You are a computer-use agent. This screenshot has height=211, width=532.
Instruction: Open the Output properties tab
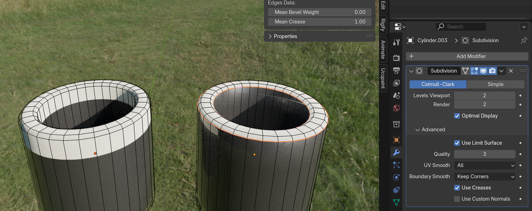pyautogui.click(x=397, y=70)
